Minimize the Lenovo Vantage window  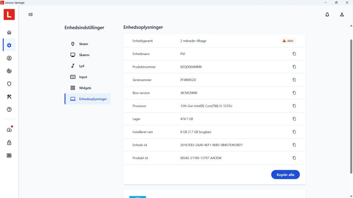tap(325, 3)
